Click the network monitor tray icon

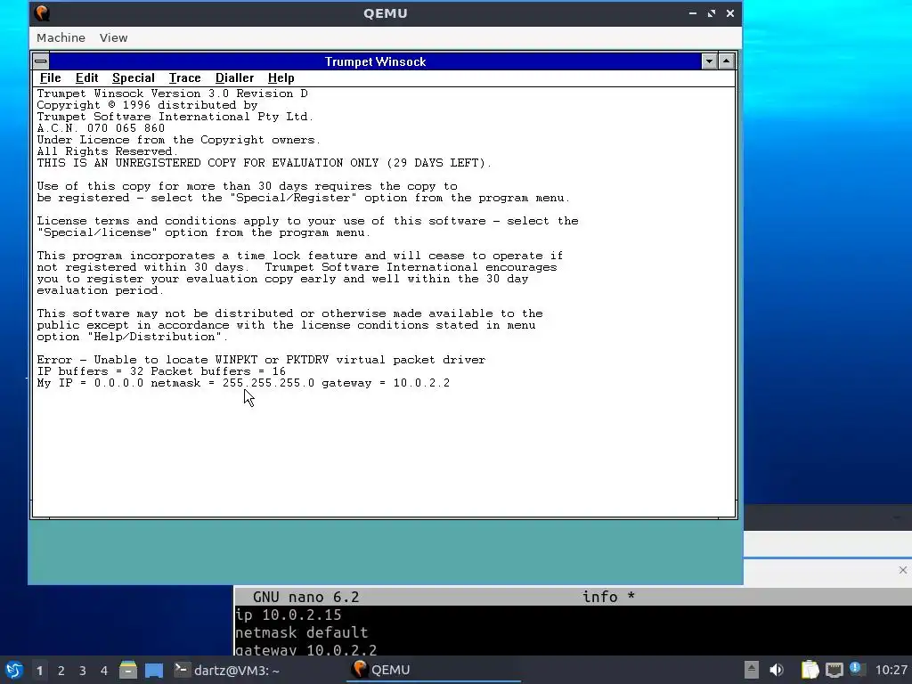[x=834, y=670]
